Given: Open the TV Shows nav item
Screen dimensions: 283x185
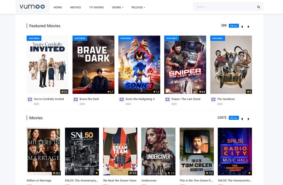Looking at the screenshot, I should point(96,7).
